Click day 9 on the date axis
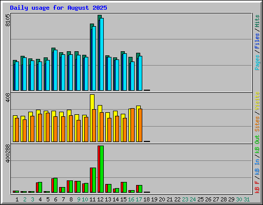 (79, 199)
